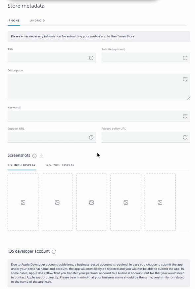Screen dimensions: 195x289
Task: Click the info icon in Title field
Action: (91, 58)
